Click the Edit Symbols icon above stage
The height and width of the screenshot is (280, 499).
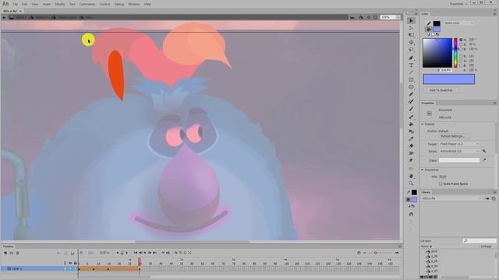coord(361,17)
